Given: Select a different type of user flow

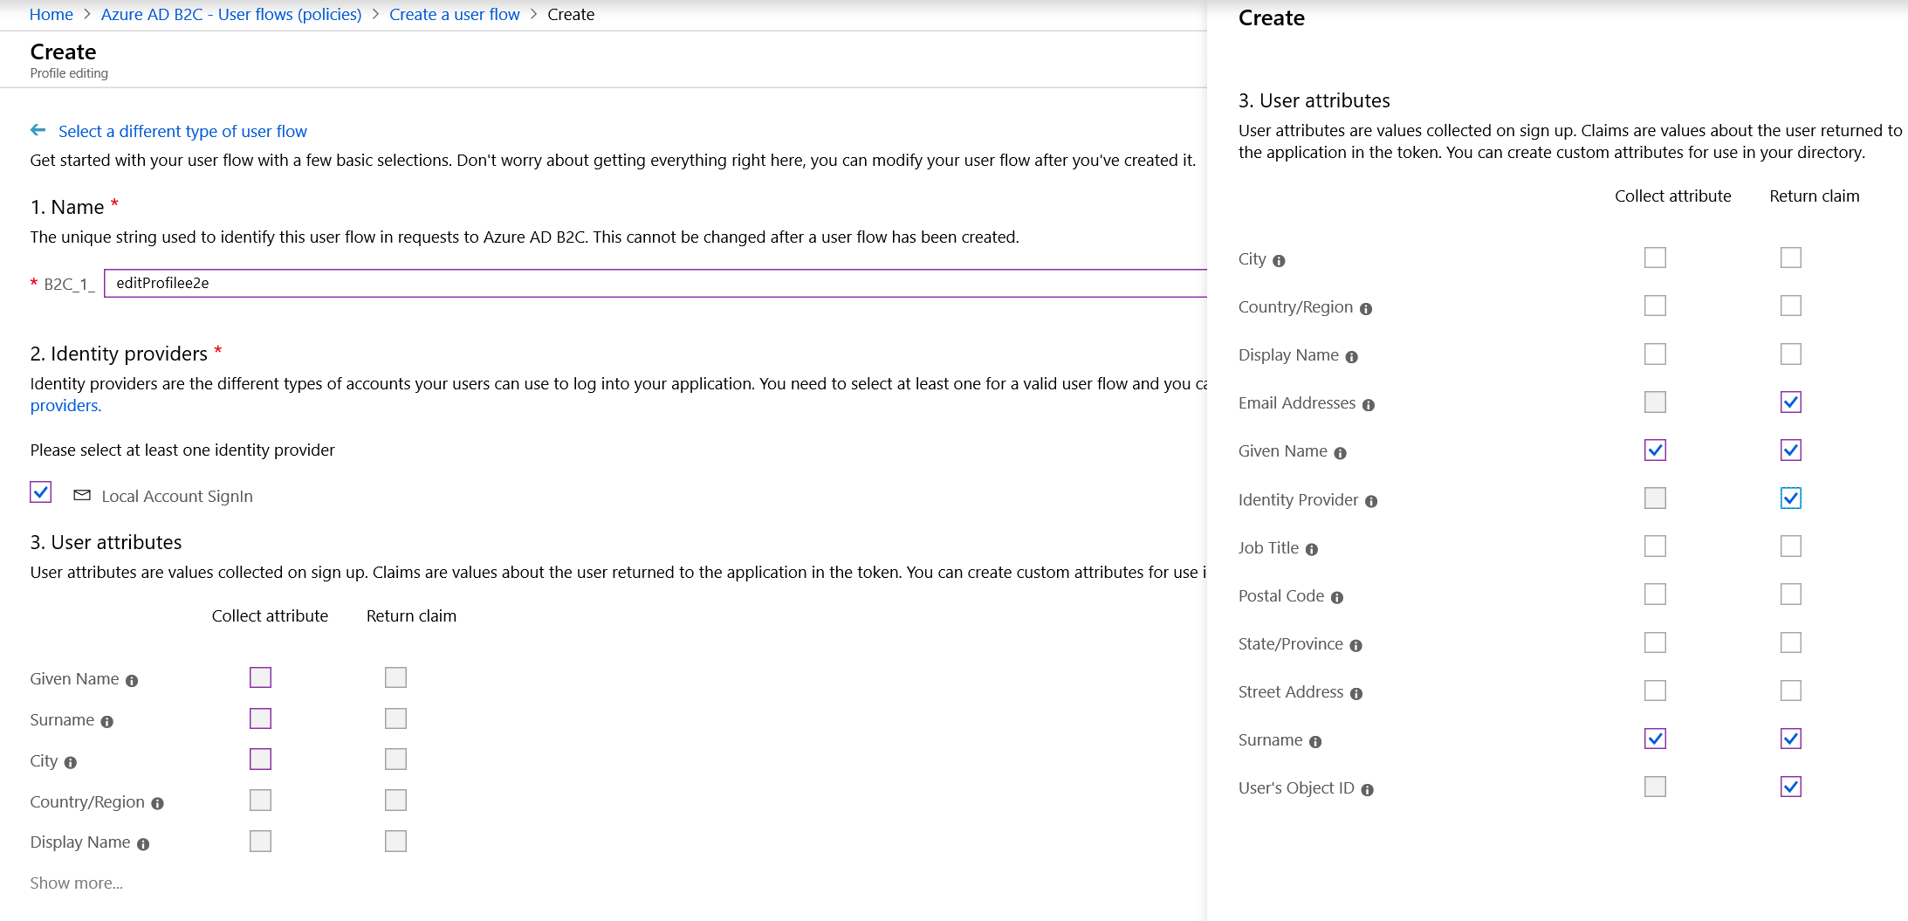Looking at the screenshot, I should pyautogui.click(x=182, y=130).
